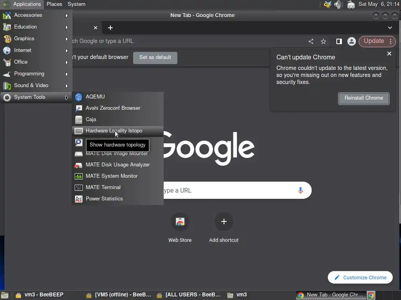Bookmark this tab with star icon

[x=323, y=41]
